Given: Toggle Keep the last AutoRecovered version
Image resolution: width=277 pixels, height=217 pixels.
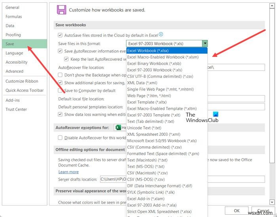Looking at the screenshot, I should 66,59.
